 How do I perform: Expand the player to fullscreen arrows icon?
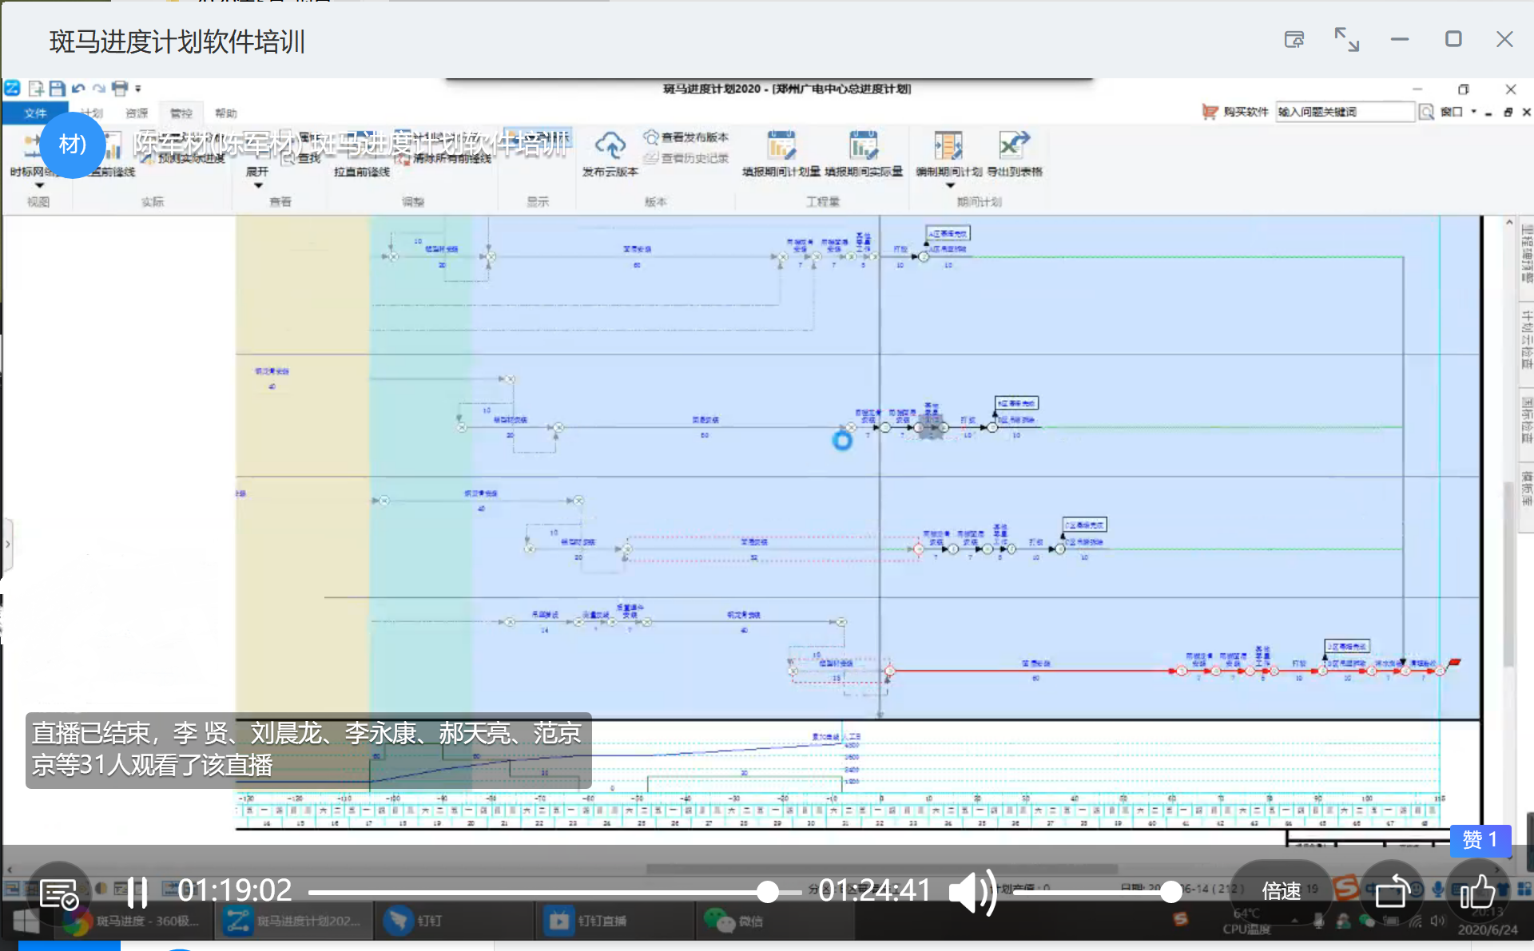[x=1347, y=39]
